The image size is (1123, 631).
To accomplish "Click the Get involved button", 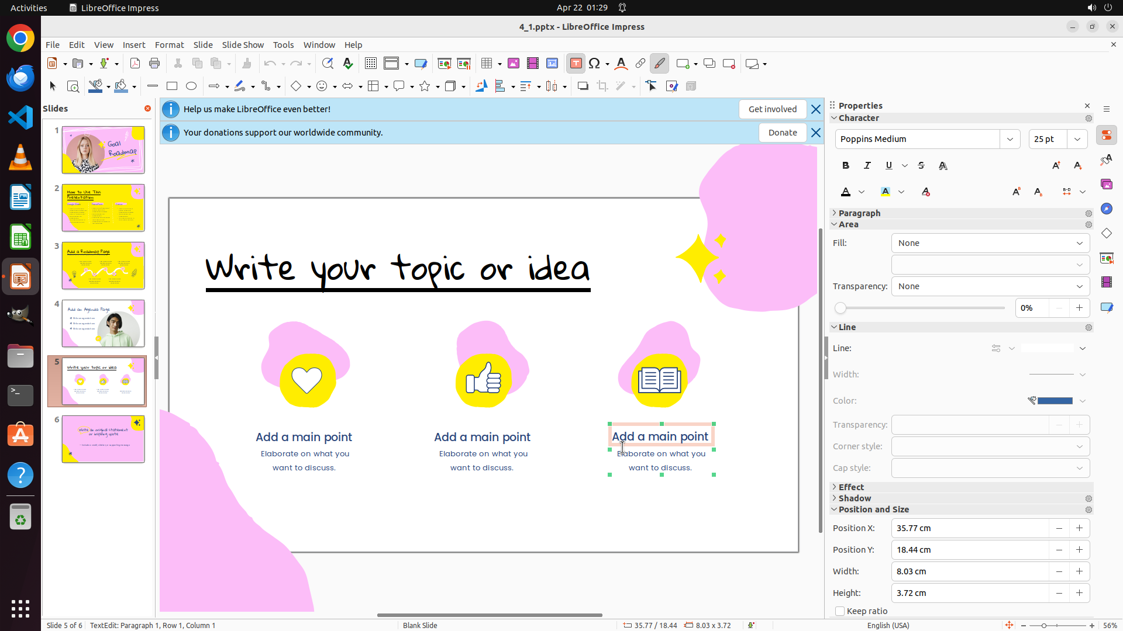I will click(x=772, y=109).
